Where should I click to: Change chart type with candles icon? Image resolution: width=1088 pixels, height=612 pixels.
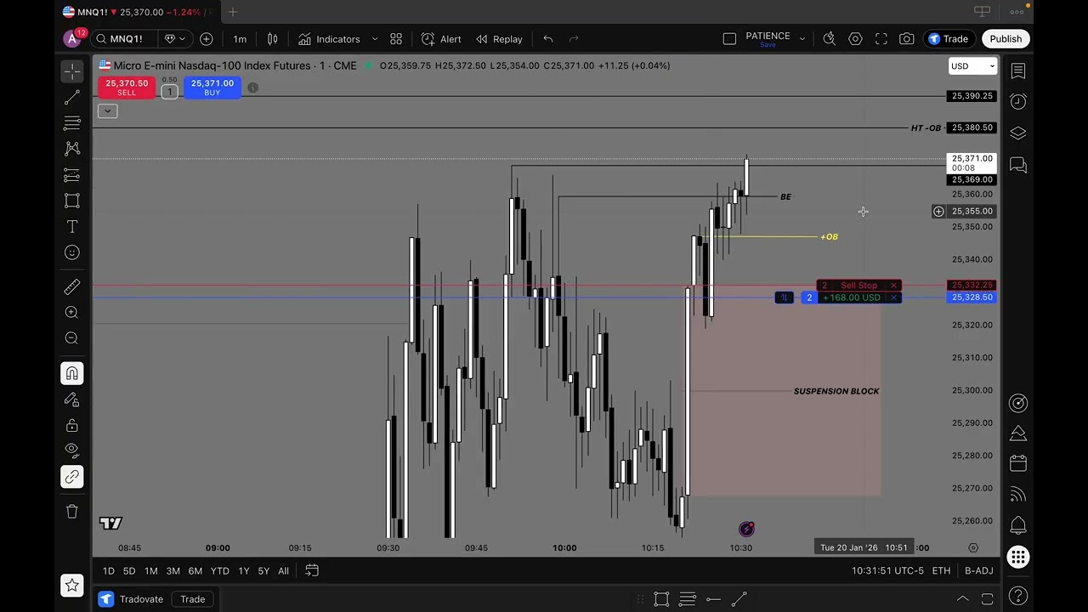(273, 39)
